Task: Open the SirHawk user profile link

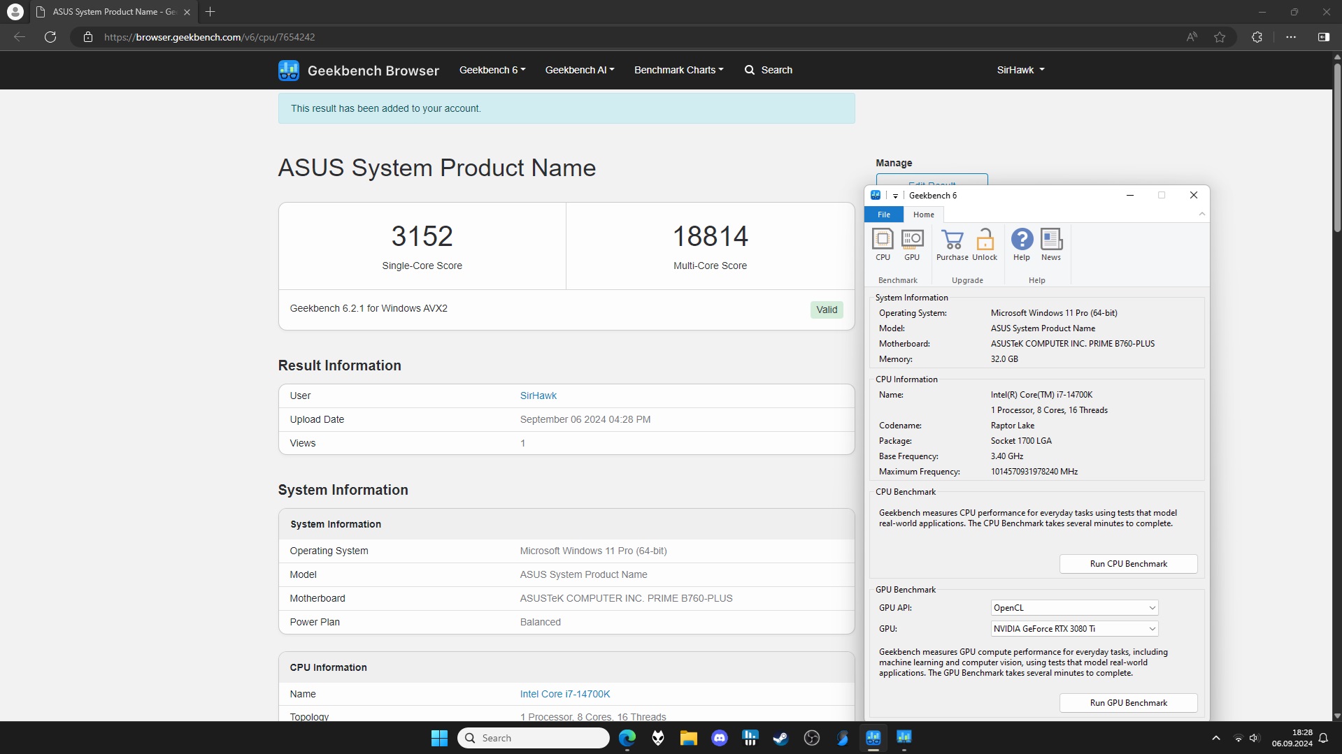Action: point(538,396)
